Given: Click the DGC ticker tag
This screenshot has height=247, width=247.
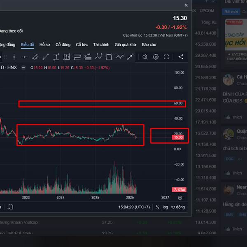Looking at the screenshot, I should [x=230, y=159].
